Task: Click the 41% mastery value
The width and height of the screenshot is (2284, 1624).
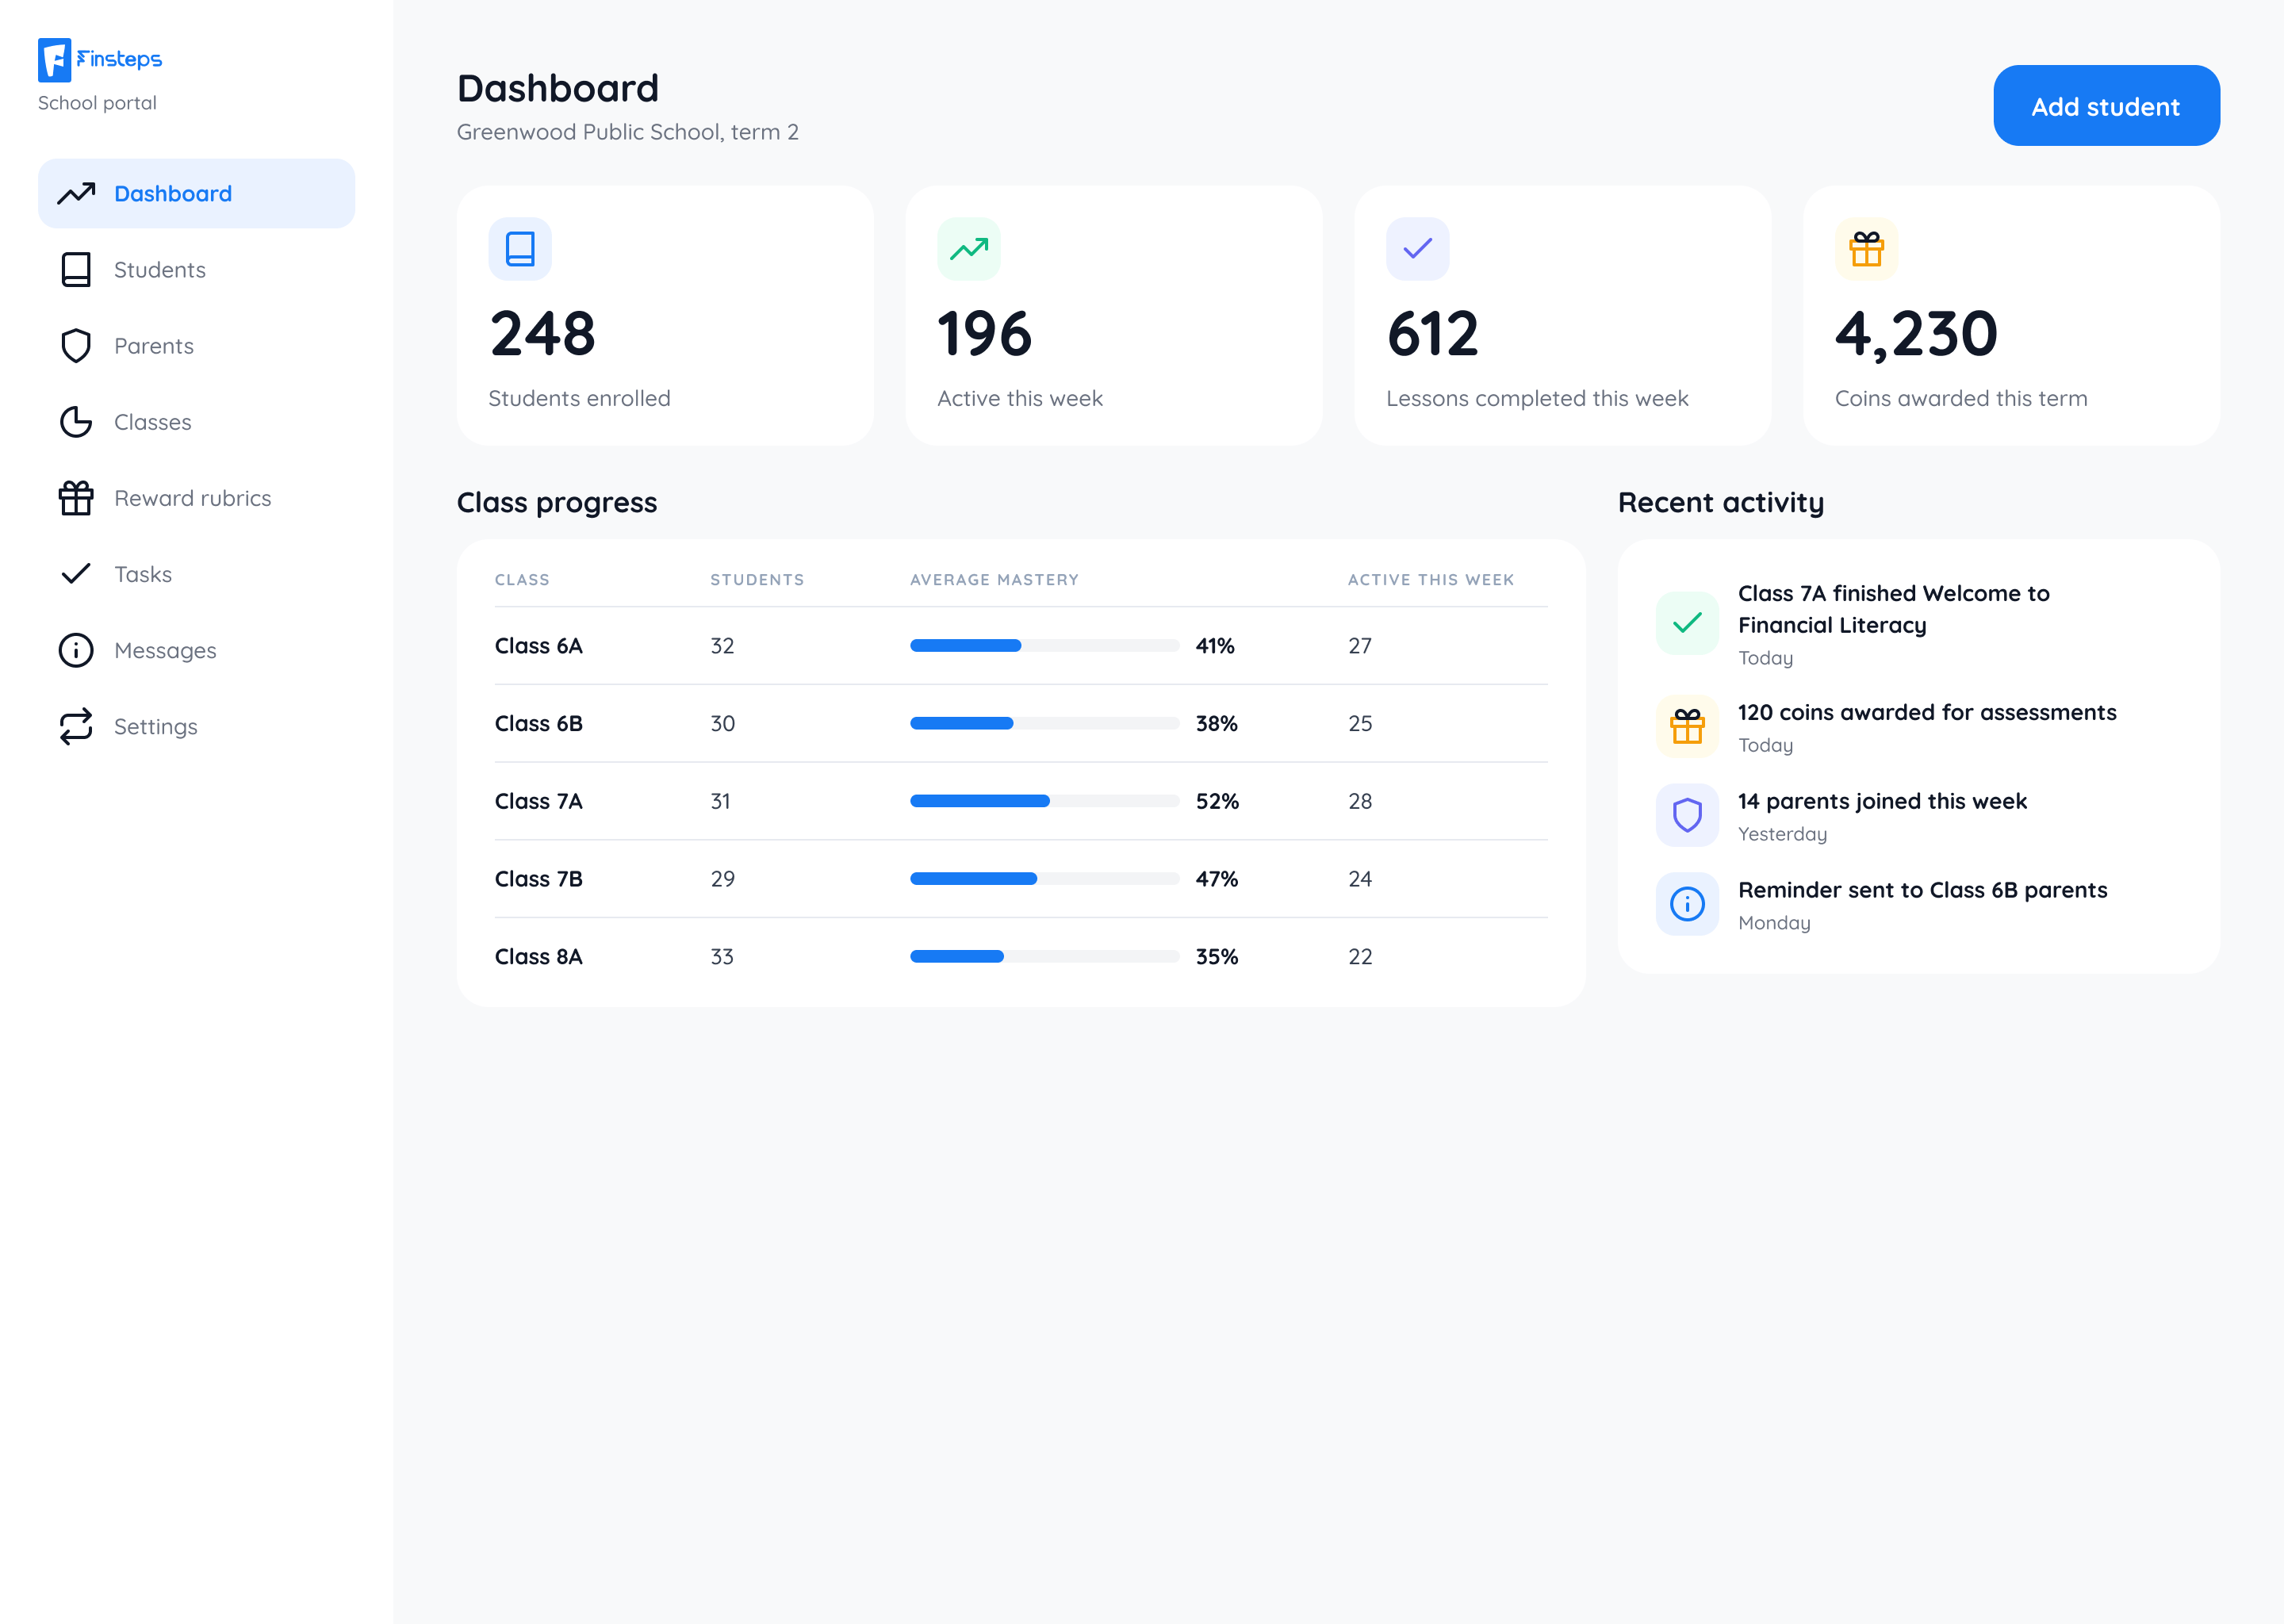Action: point(1215,646)
